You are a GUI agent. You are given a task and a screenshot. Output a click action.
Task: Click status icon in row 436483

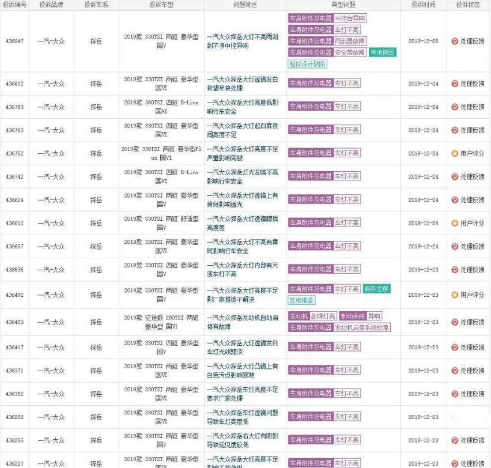[x=455, y=322]
